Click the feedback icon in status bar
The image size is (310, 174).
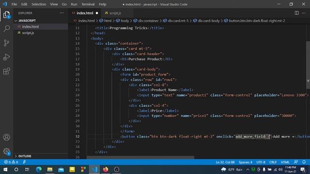tap(296, 162)
